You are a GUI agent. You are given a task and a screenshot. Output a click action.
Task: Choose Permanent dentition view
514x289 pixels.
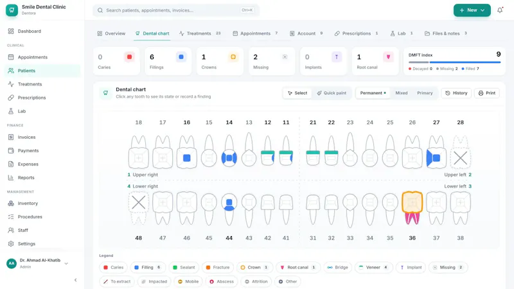point(373,93)
